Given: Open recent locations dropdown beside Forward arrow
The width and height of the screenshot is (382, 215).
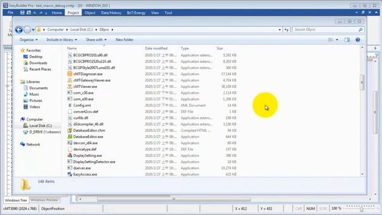Looking at the screenshot, I should coord(33,30).
